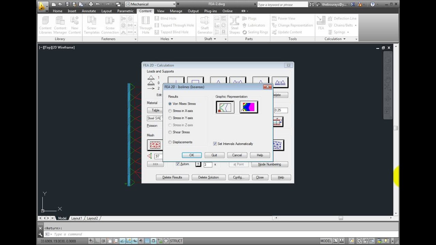
Task: Select Stress in X-axis option
Action: [x=170, y=111]
